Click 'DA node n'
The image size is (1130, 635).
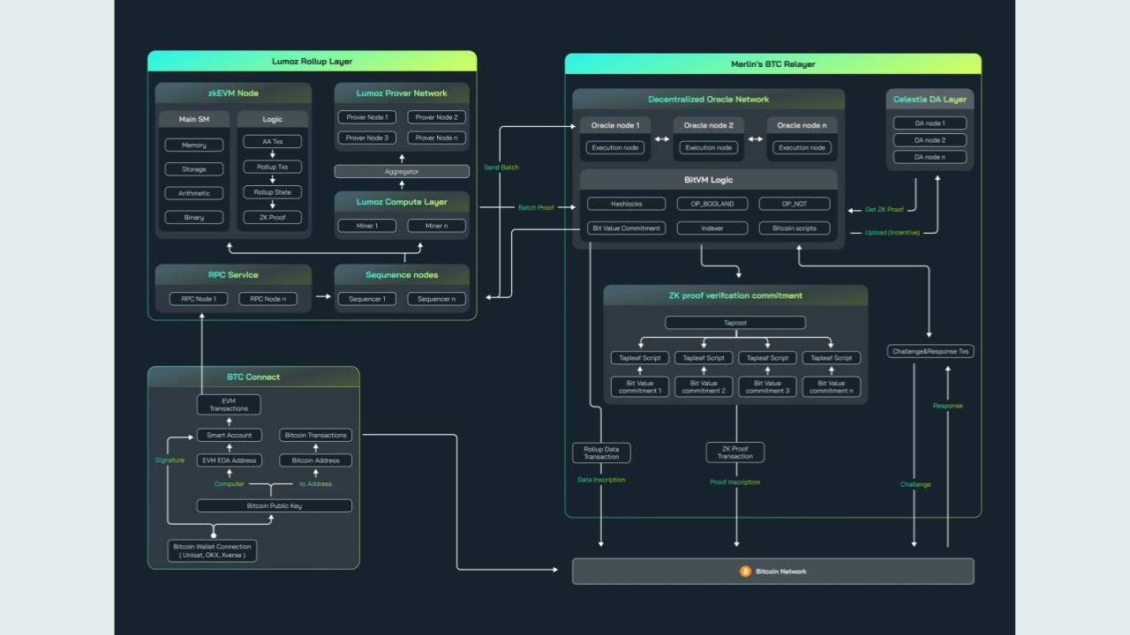[x=930, y=157]
